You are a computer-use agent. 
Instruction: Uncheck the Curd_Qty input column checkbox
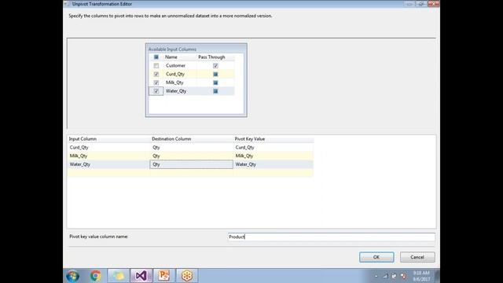(156, 74)
